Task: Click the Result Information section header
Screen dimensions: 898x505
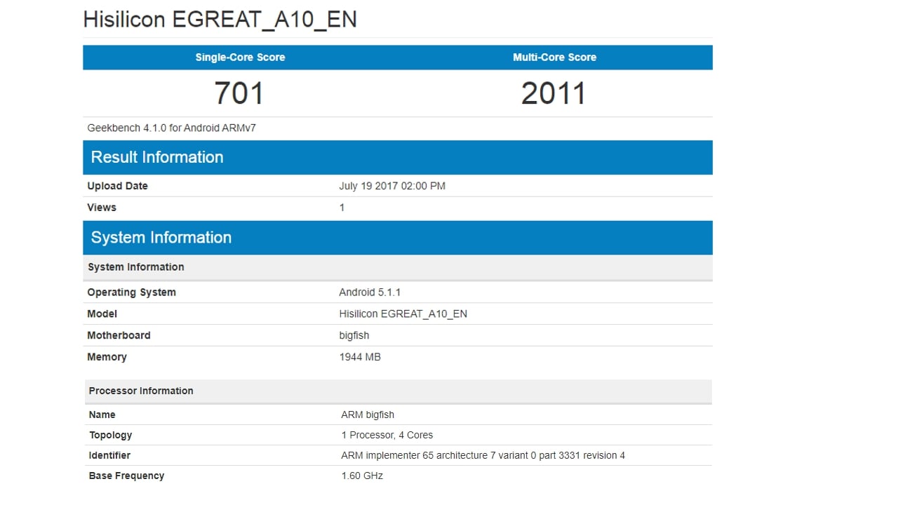Action: pyautogui.click(x=156, y=157)
